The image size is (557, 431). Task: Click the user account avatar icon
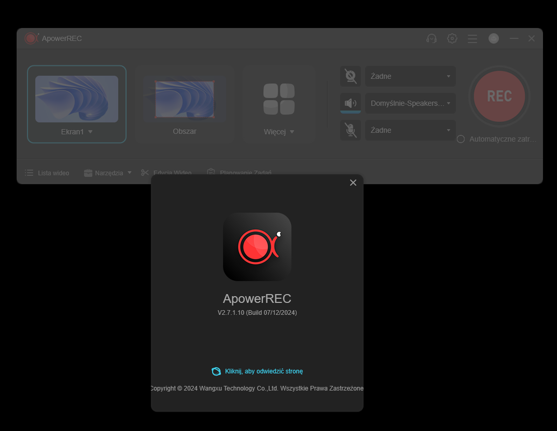tap(493, 38)
